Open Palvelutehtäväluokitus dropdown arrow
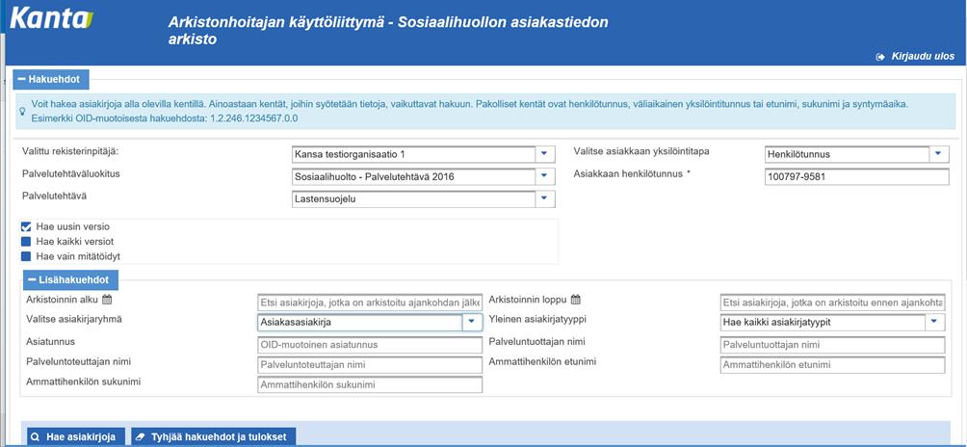 (x=544, y=177)
